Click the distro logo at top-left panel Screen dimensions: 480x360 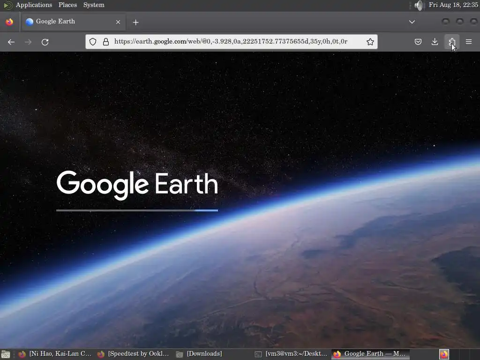[x=7, y=5]
